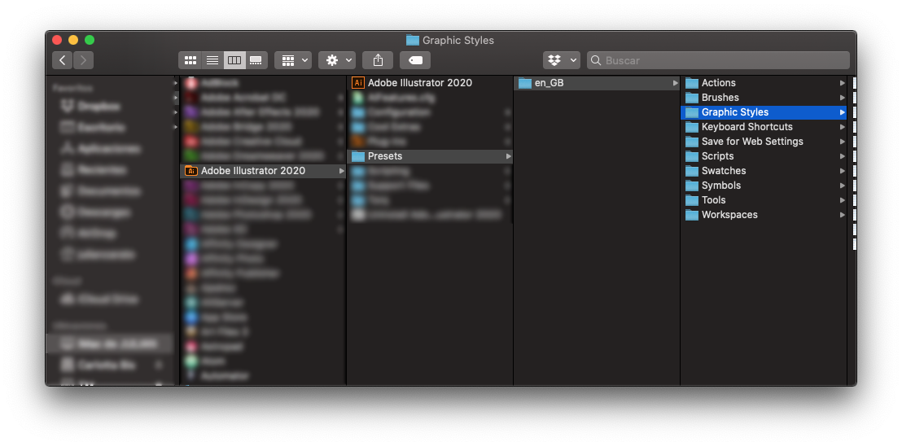Click the Brushes folder icon

point(691,98)
